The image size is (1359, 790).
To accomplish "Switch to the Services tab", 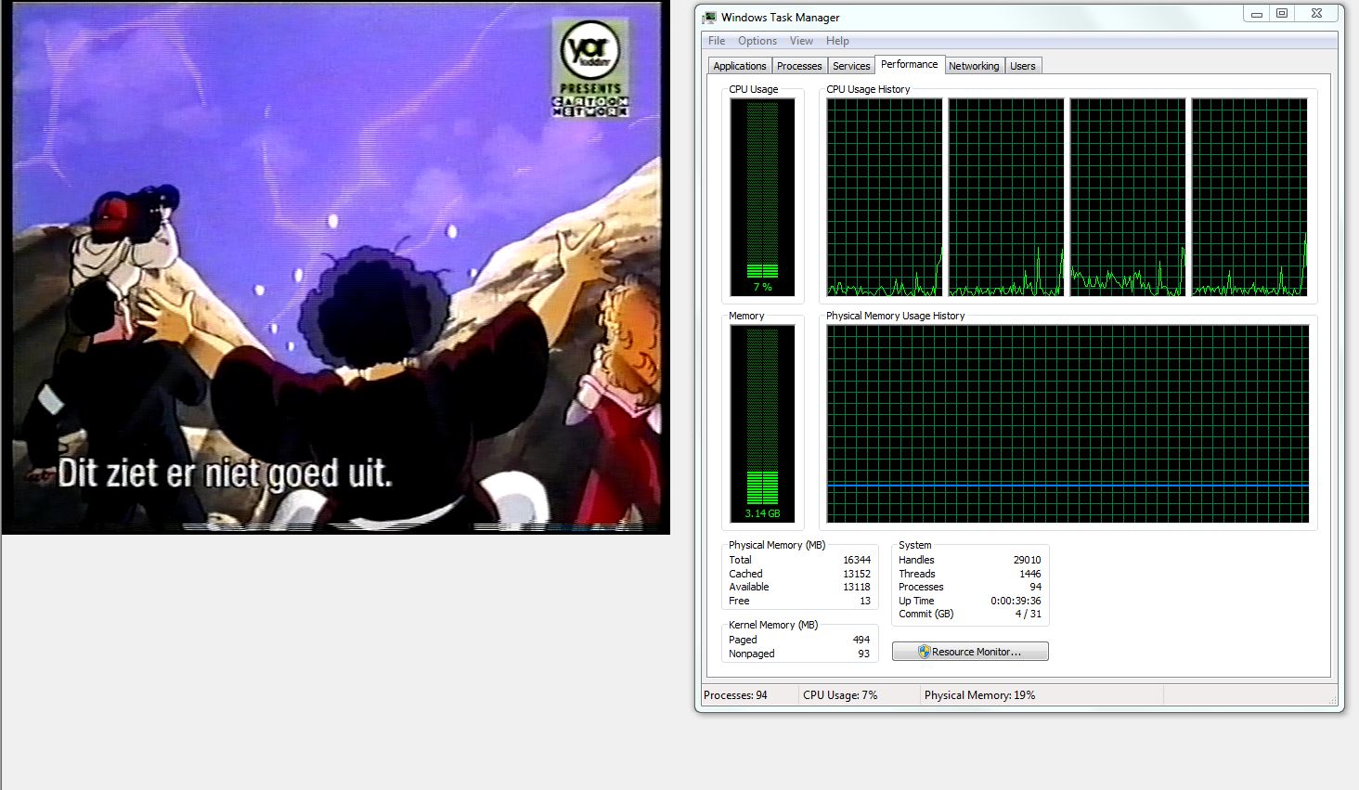I will (x=851, y=66).
